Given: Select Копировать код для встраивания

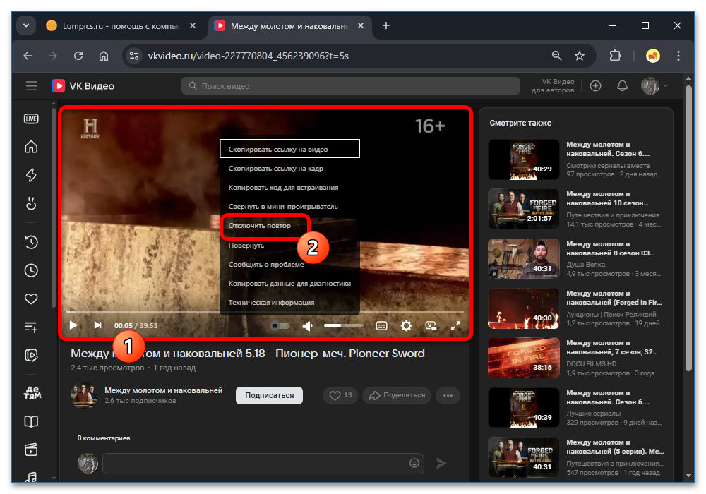Looking at the screenshot, I should coord(289,187).
